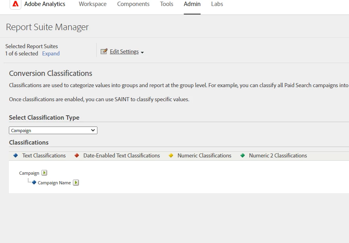Click green arrow icon beside Campaign Name

tap(76, 183)
